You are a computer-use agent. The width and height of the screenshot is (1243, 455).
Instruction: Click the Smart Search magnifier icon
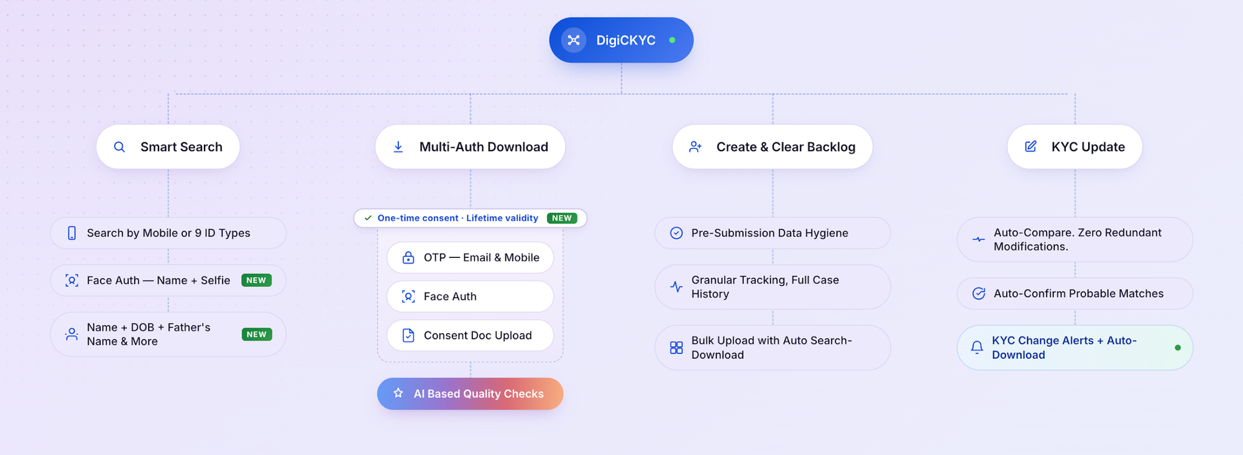pyautogui.click(x=119, y=147)
